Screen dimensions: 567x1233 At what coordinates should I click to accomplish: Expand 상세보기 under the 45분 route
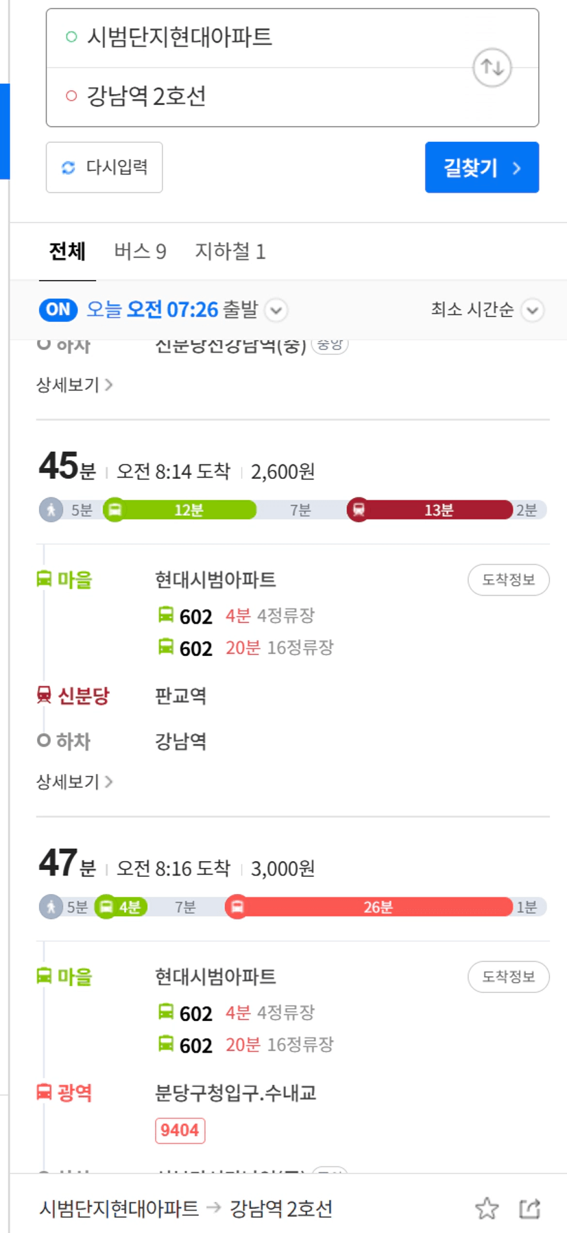(74, 782)
